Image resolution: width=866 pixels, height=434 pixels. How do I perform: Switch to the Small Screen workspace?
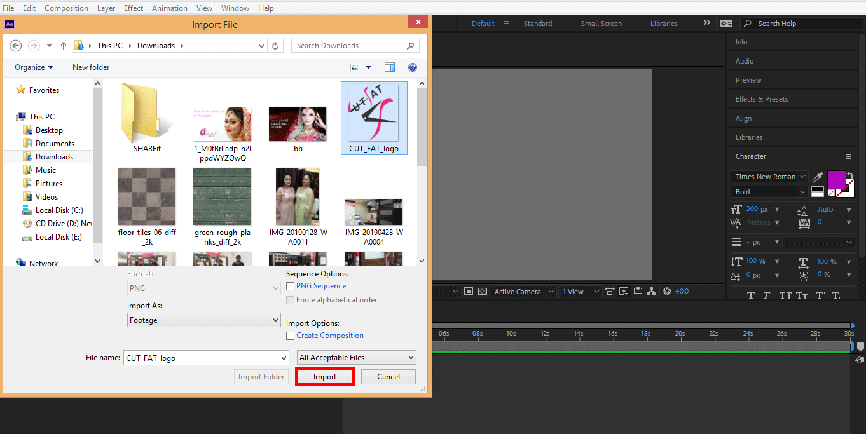point(601,24)
